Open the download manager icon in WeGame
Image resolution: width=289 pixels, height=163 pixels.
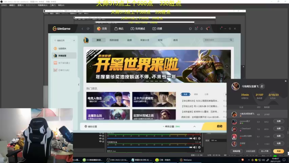202,29
